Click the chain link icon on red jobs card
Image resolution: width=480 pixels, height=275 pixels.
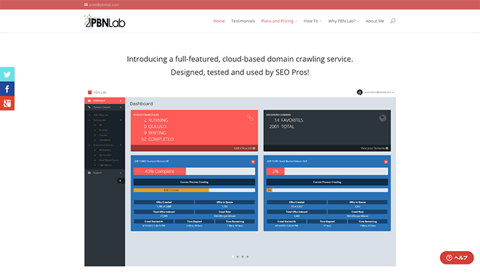pyautogui.click(x=250, y=118)
